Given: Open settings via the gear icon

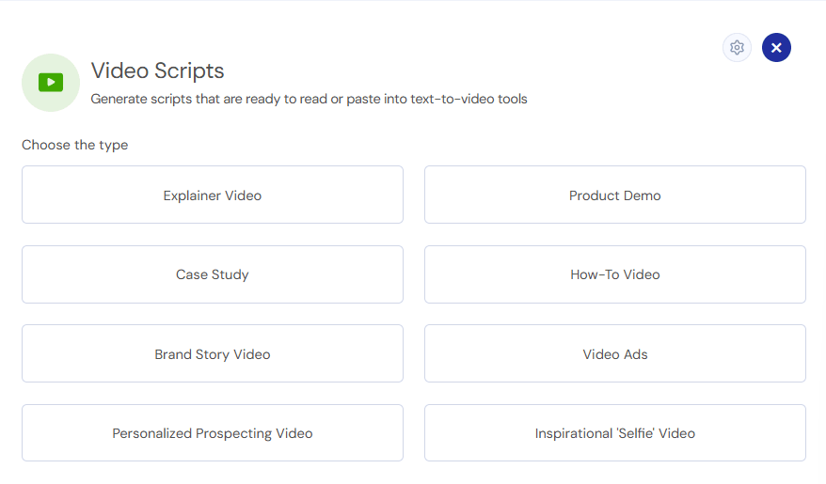Looking at the screenshot, I should click(x=737, y=47).
